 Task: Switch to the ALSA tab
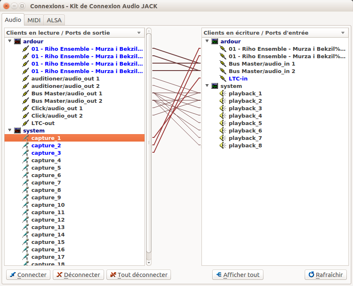coord(54,20)
